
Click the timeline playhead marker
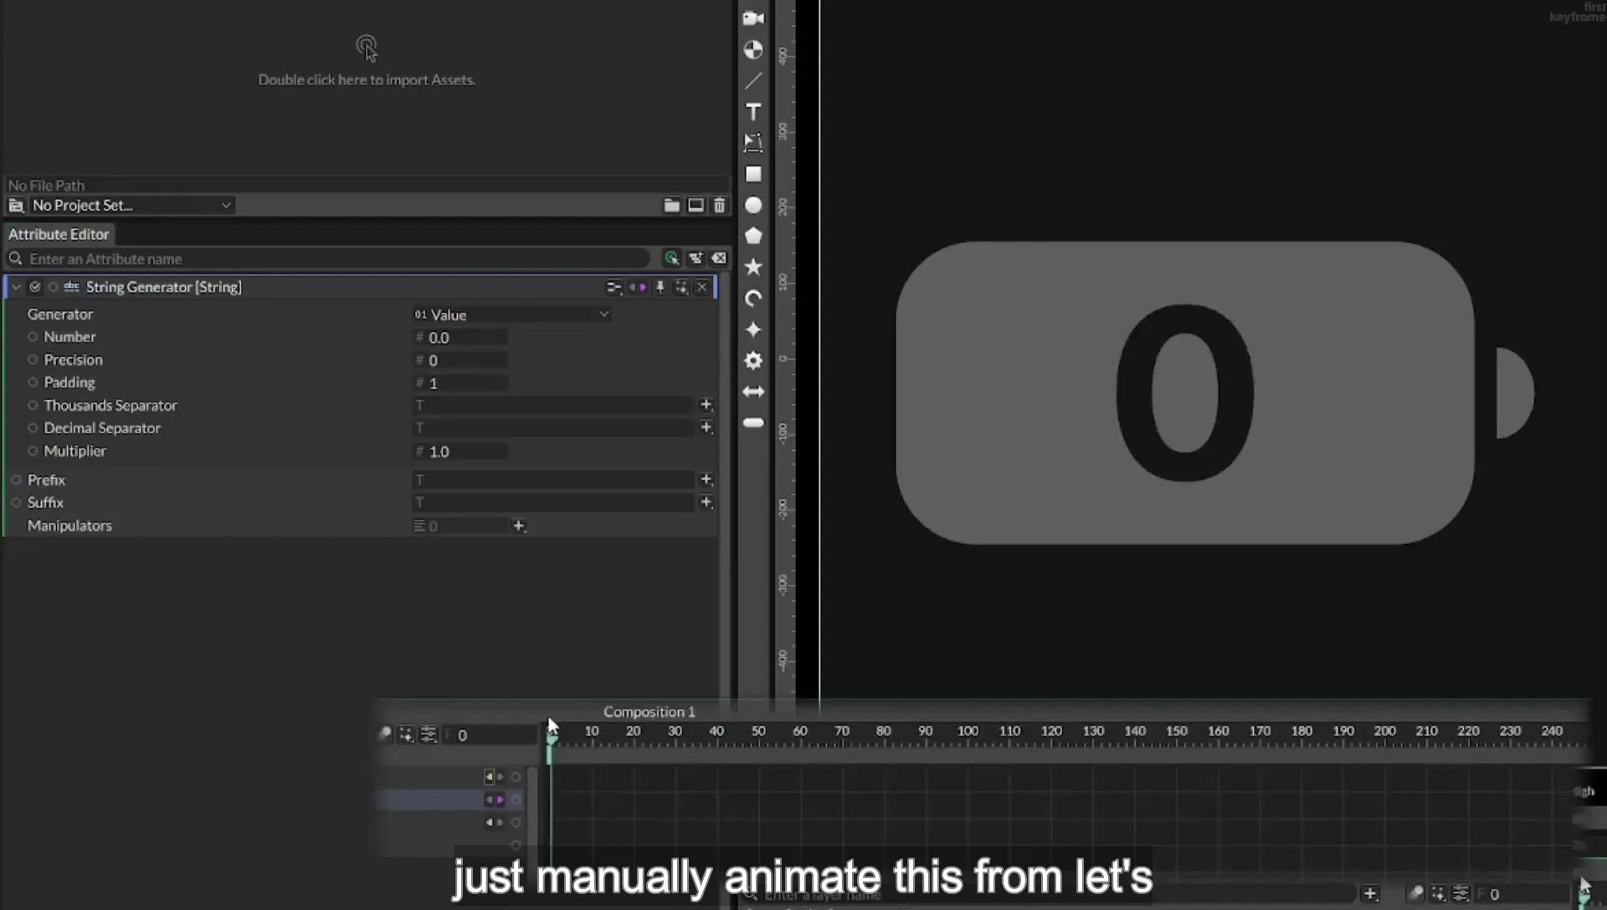point(551,738)
